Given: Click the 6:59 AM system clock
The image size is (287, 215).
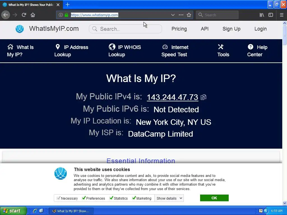Looking at the screenshot, I should (277, 211).
